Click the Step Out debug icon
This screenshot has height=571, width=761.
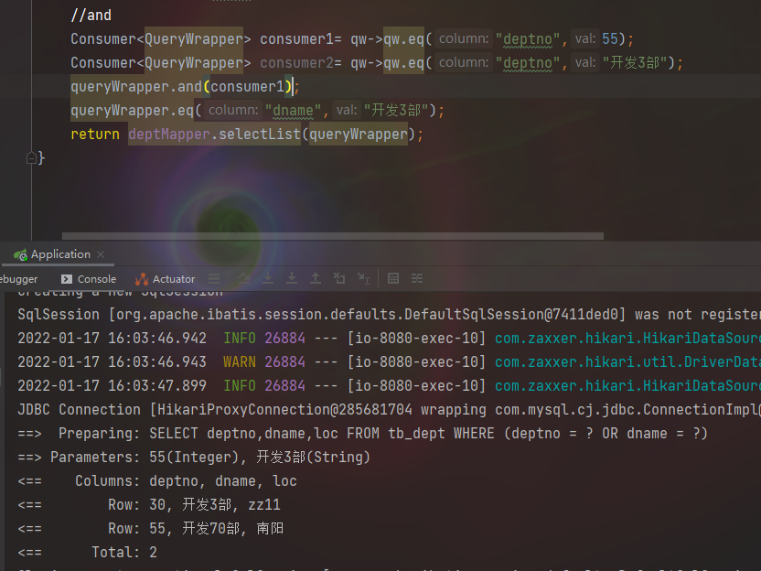coord(316,278)
